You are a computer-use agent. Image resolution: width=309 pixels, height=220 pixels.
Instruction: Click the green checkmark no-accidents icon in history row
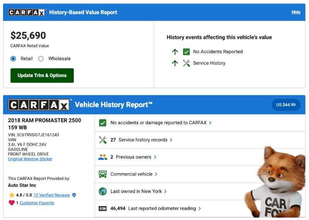point(102,123)
